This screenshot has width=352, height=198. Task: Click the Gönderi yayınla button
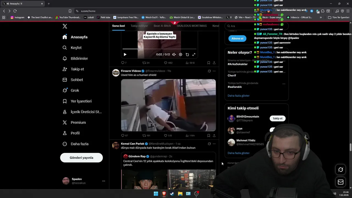click(x=81, y=158)
